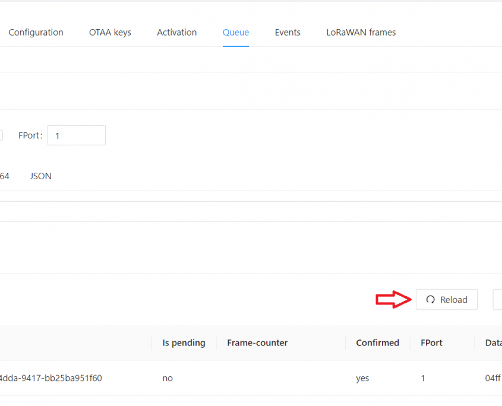Click the 'no' pending status cell

point(168,378)
